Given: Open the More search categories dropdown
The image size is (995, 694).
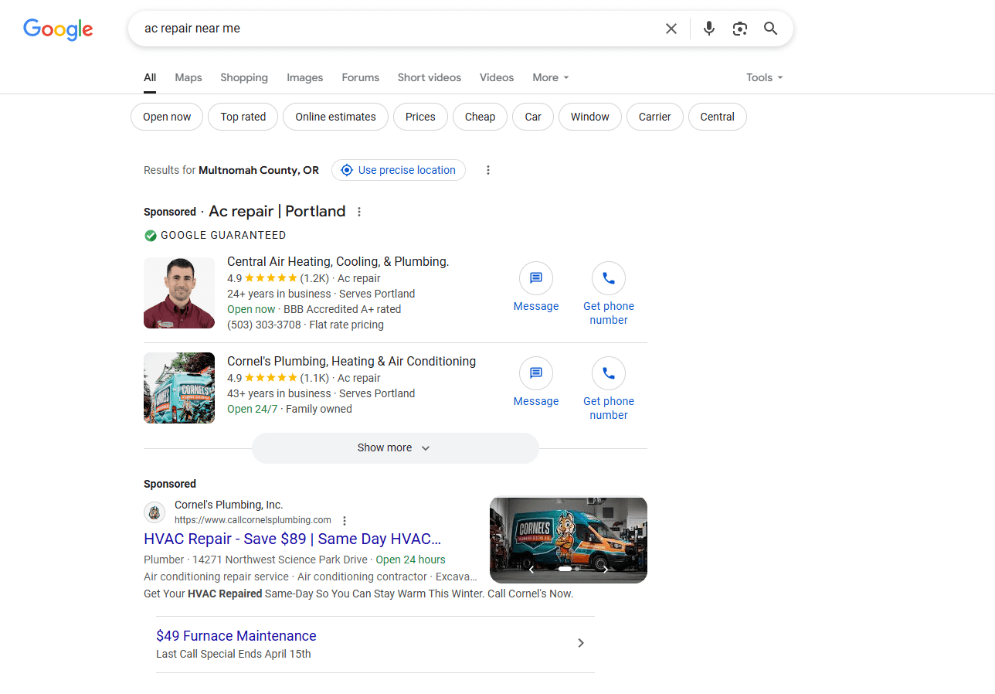Looking at the screenshot, I should 551,77.
